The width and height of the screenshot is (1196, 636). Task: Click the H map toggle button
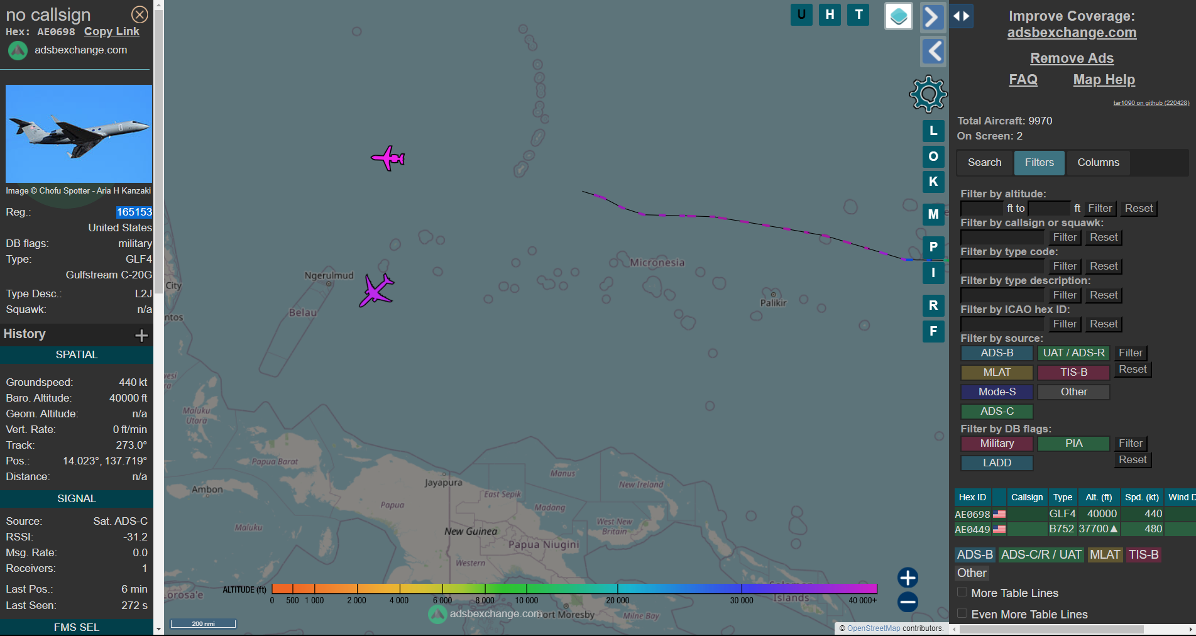830,14
